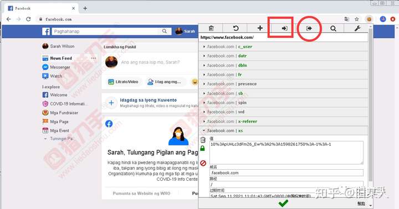Viewport: 399px width, 209px height.
Task: Open COVID-19 Information sidebar item
Action: click(65, 103)
